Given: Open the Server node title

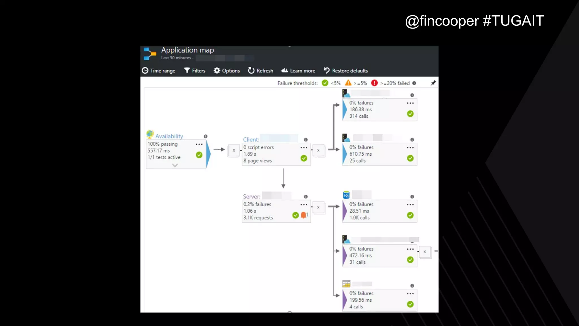Looking at the screenshot, I should point(252,196).
